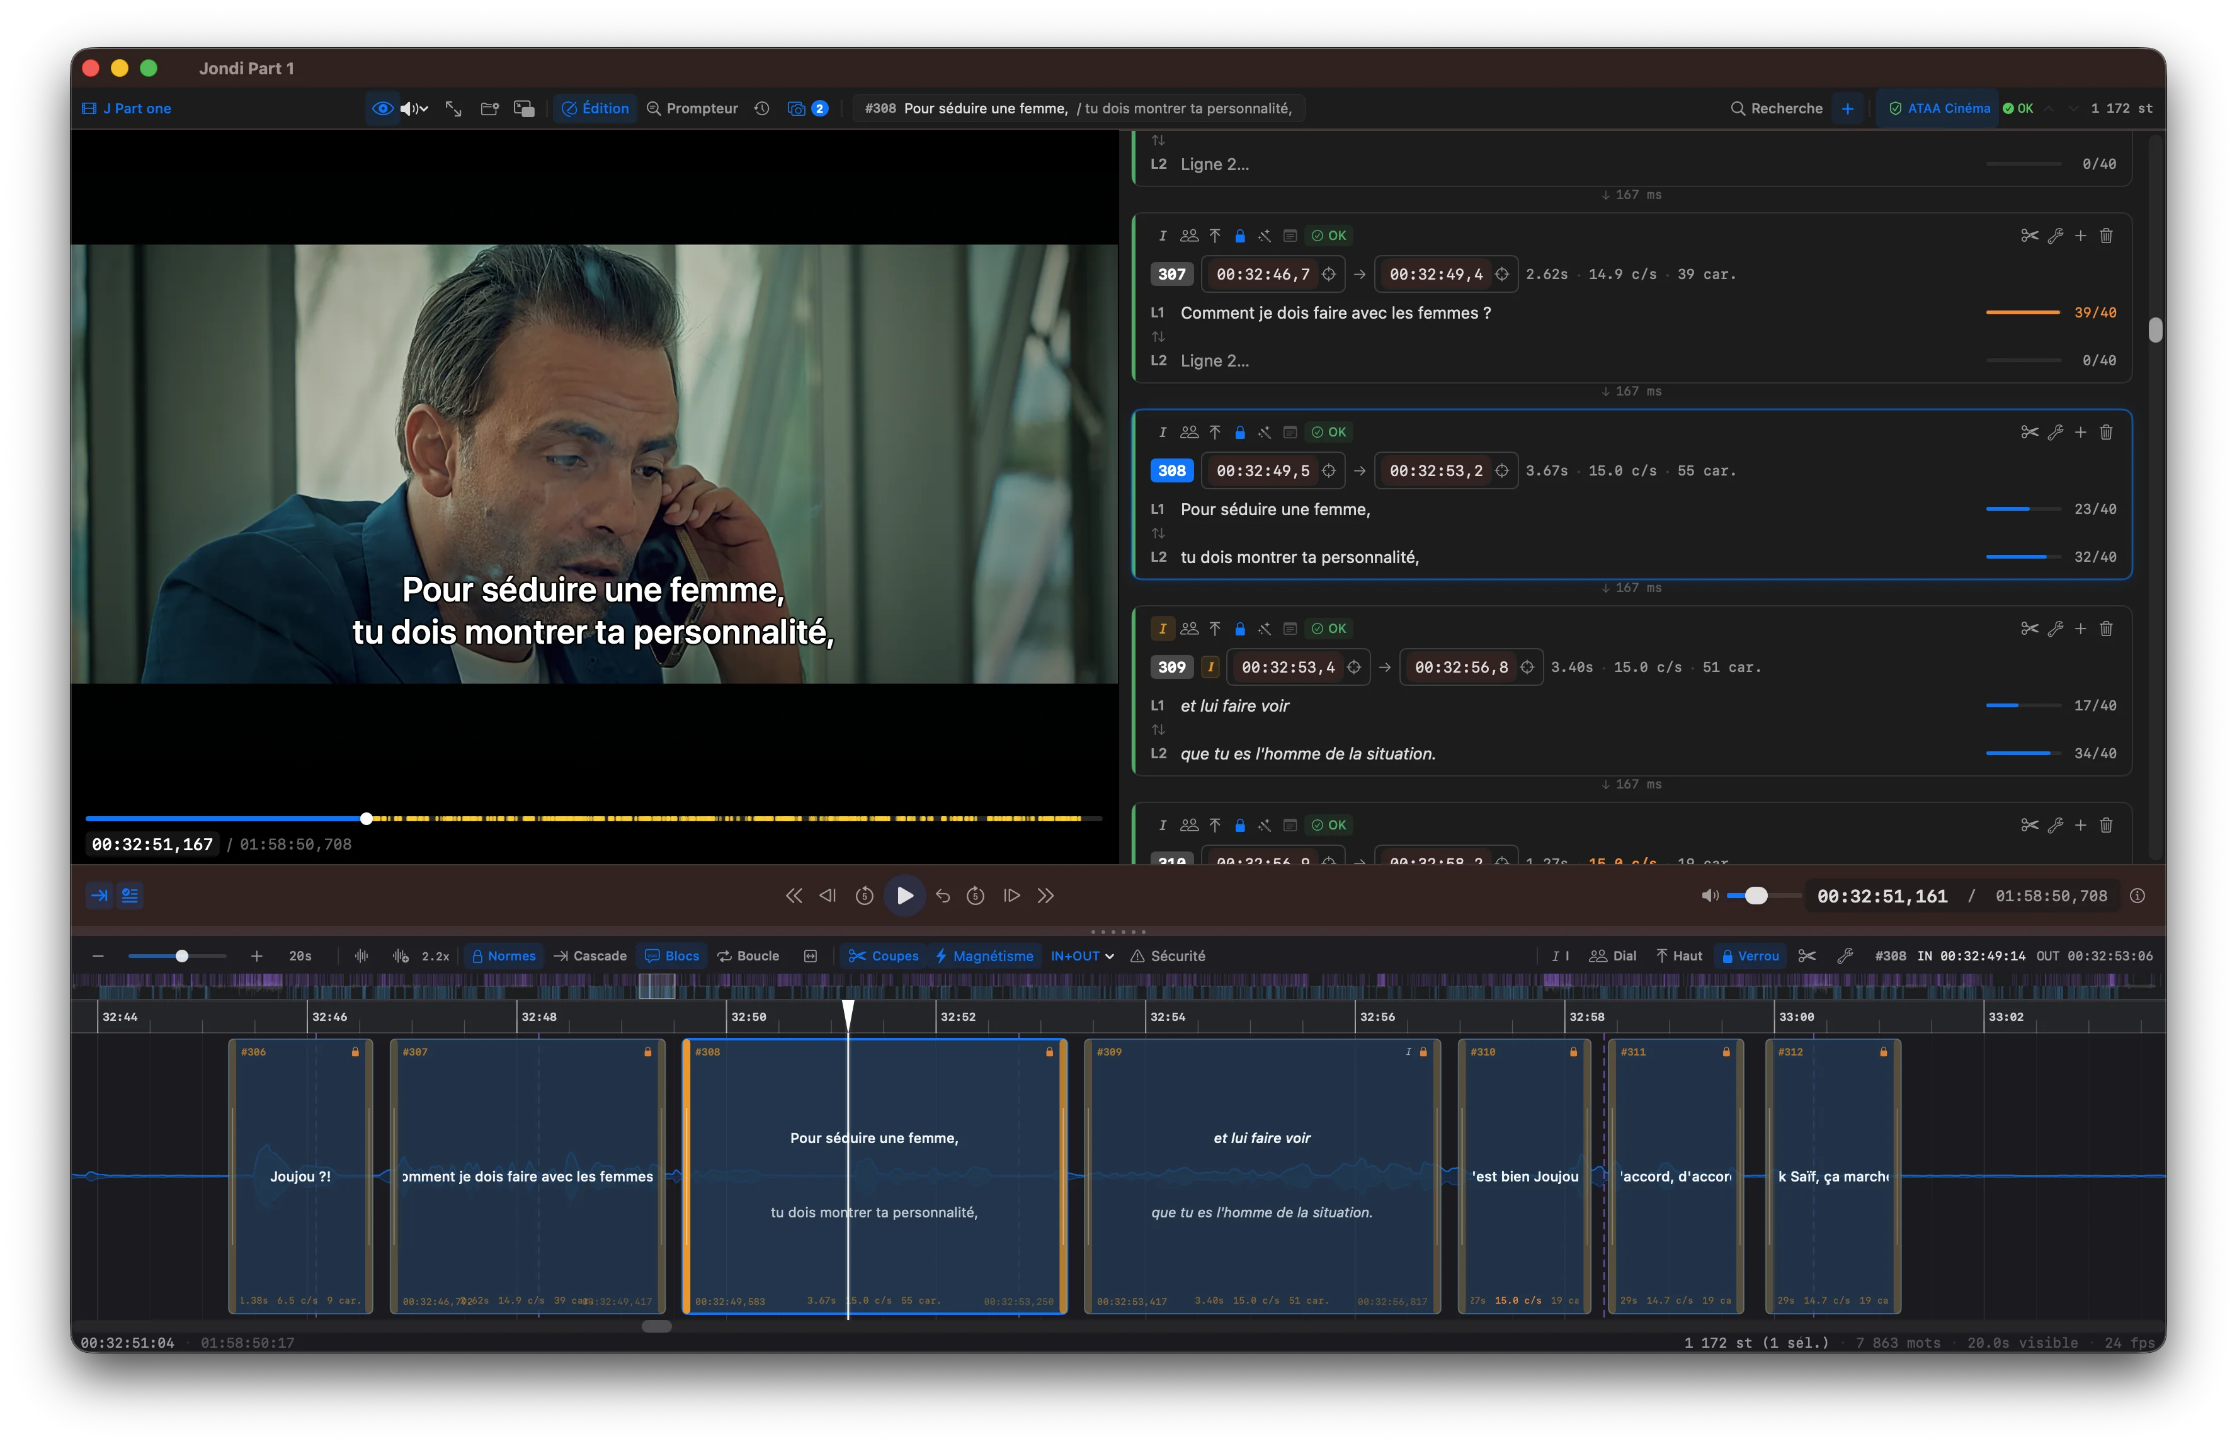The height and width of the screenshot is (1446, 2237).
Task: Toggle dialogue people icon on subtitle 307
Action: (x=1188, y=236)
